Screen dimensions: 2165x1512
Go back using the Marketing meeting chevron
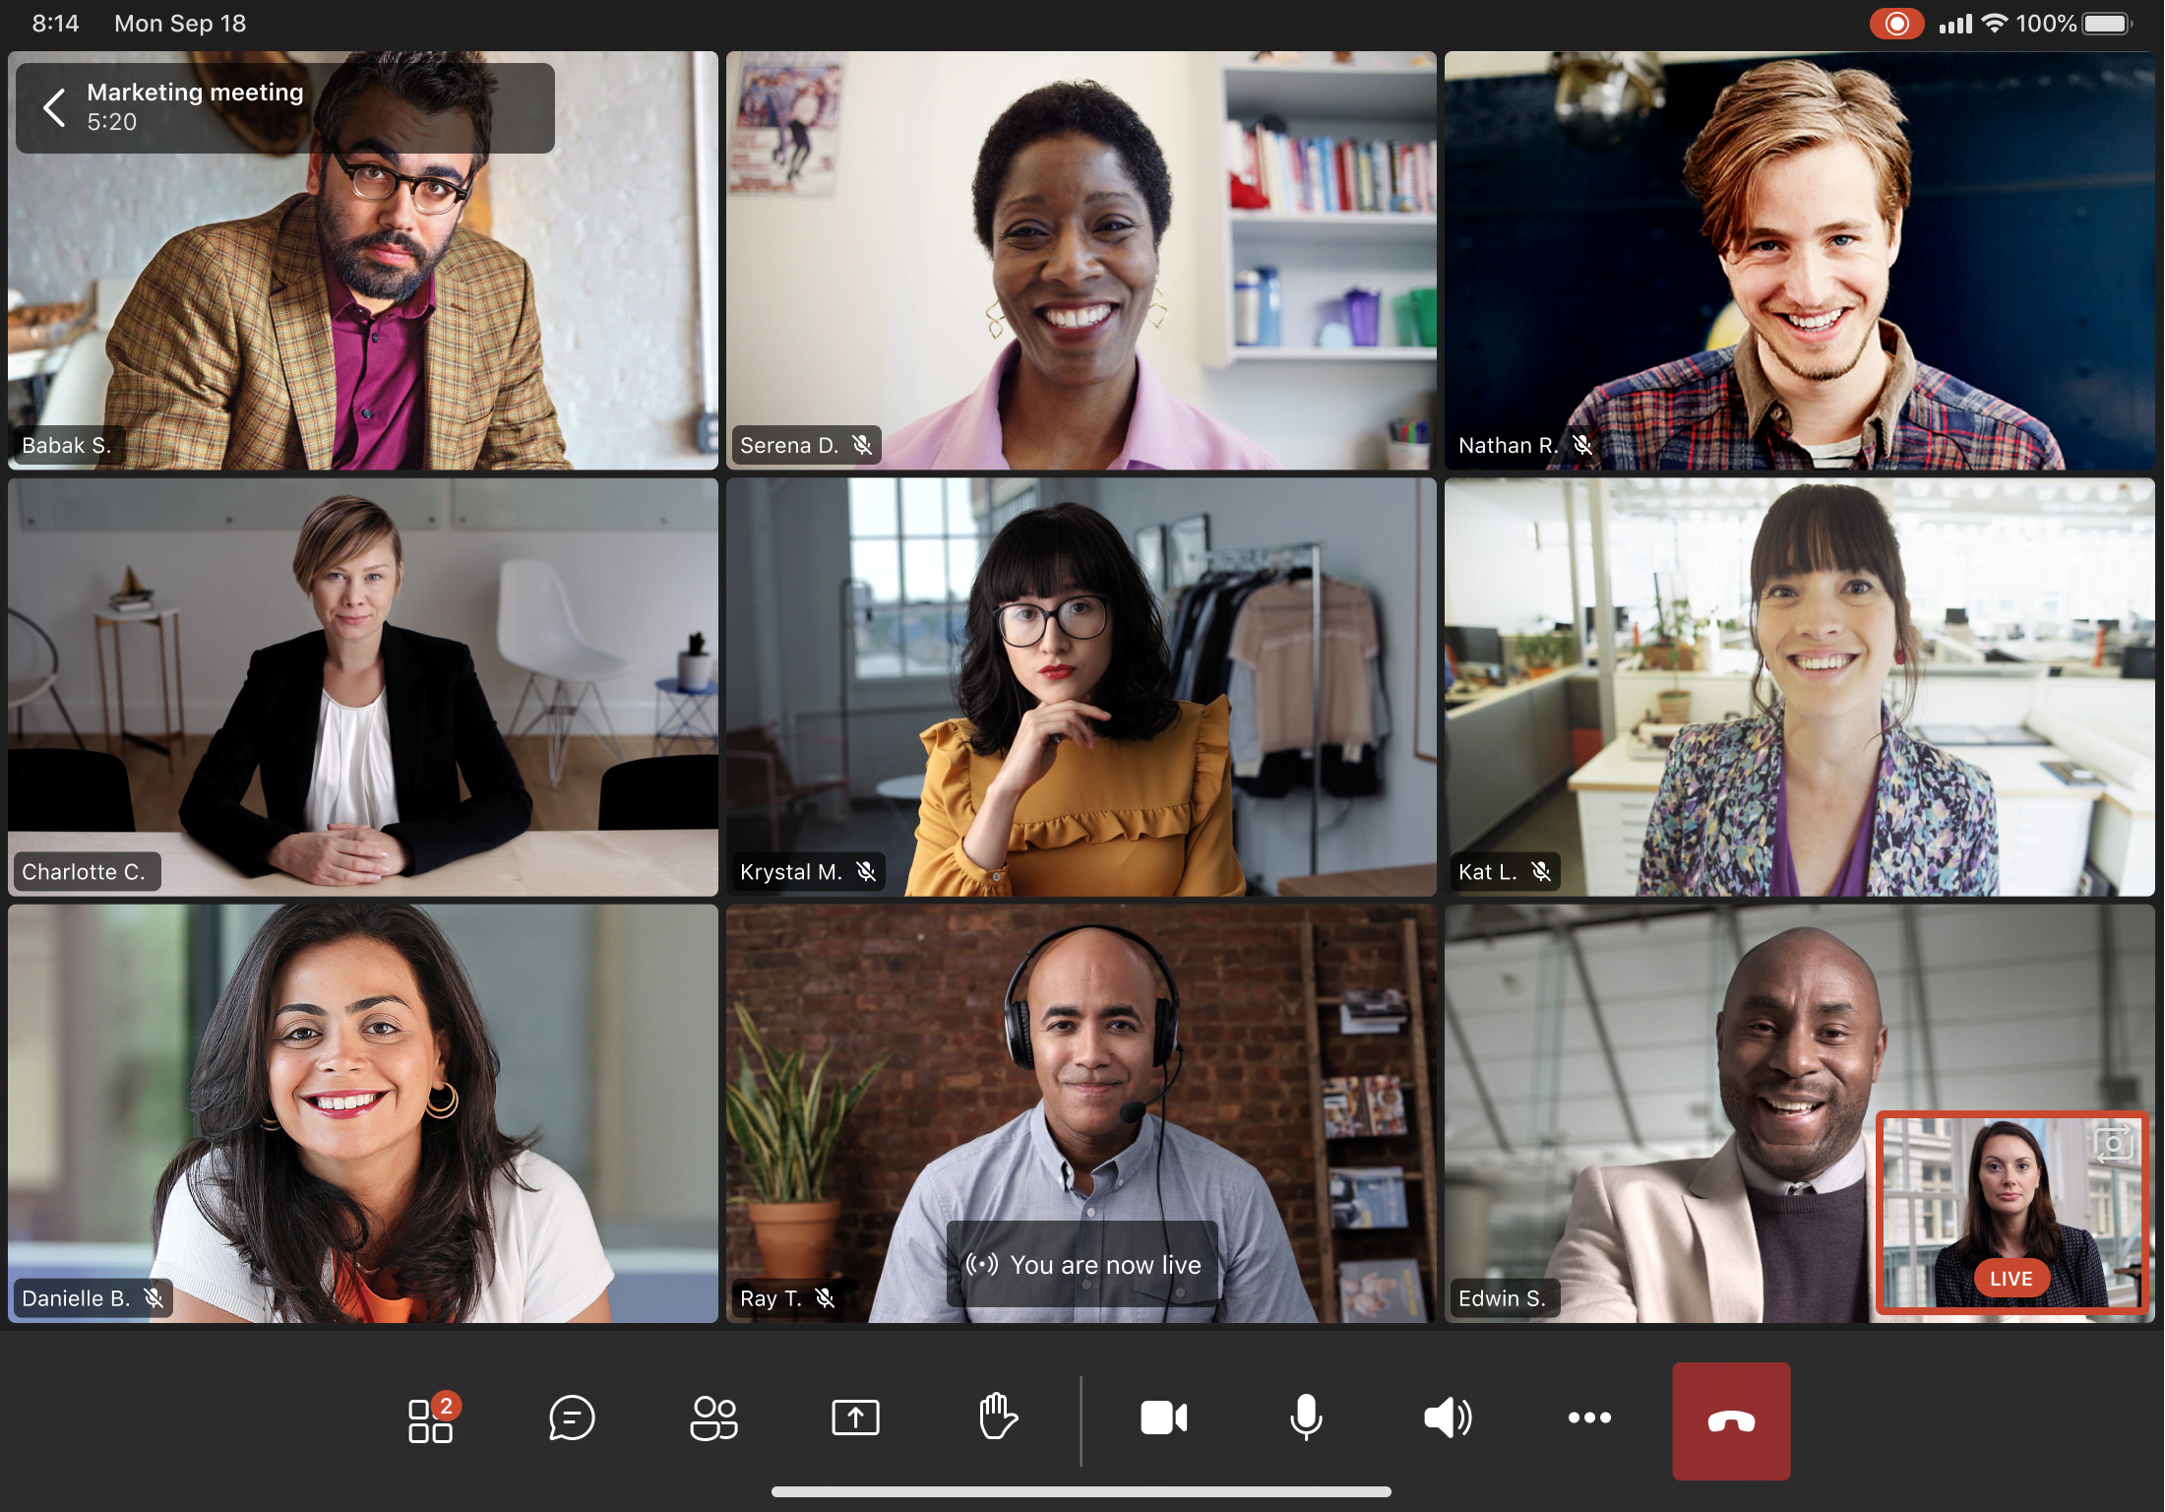click(x=54, y=106)
